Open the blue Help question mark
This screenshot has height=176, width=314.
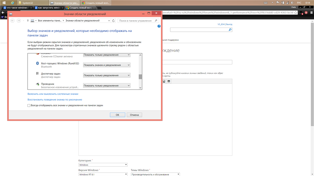click(x=159, y=26)
